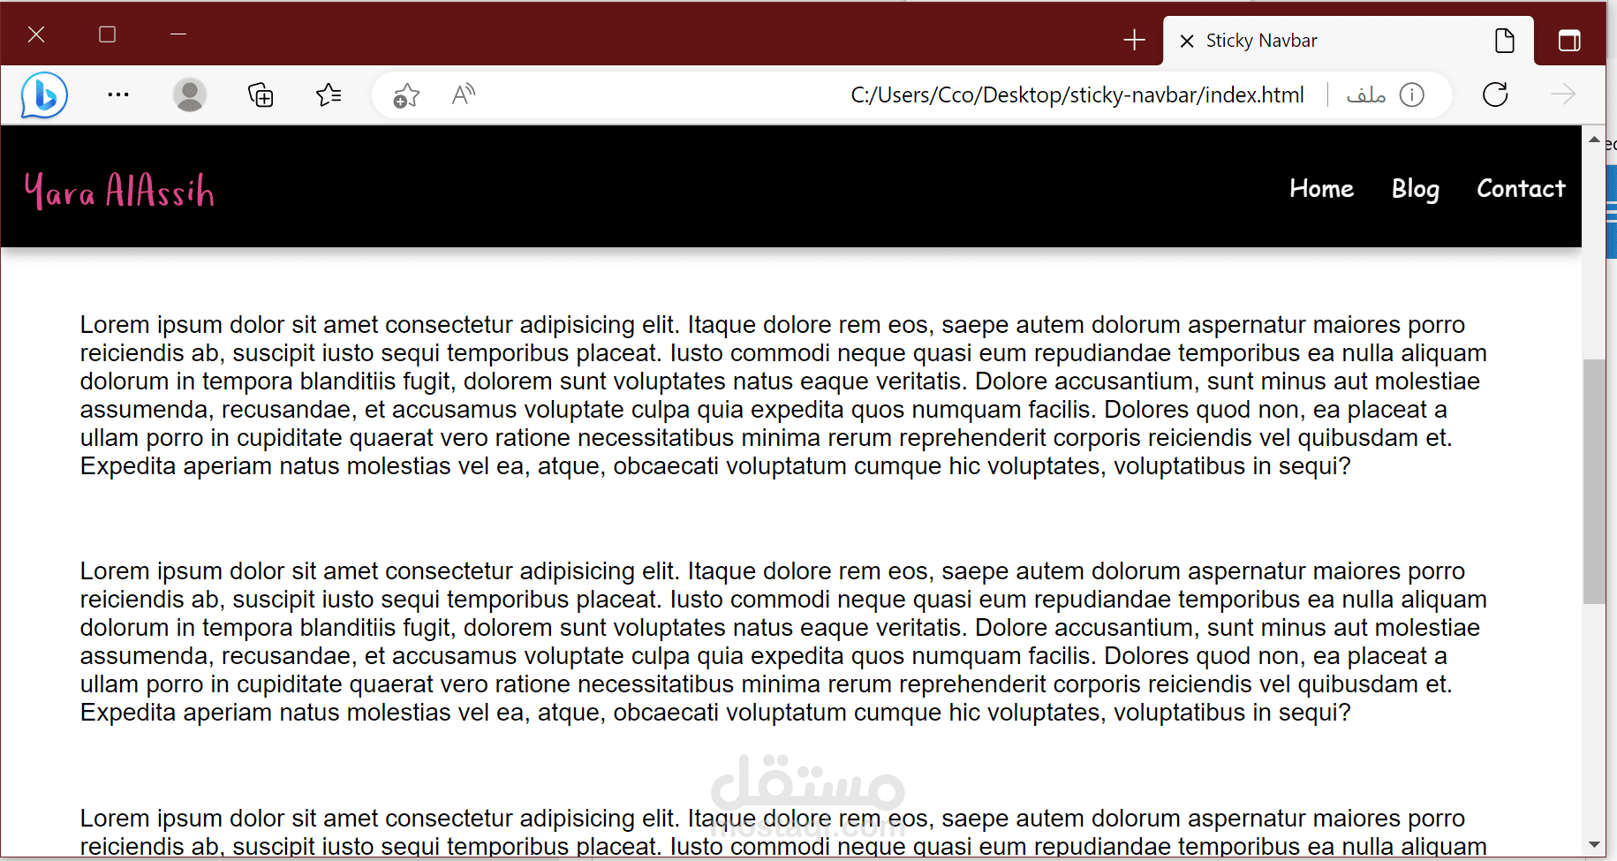The image size is (1617, 861).
Task: Close the browser window
Action: pyautogui.click(x=36, y=34)
